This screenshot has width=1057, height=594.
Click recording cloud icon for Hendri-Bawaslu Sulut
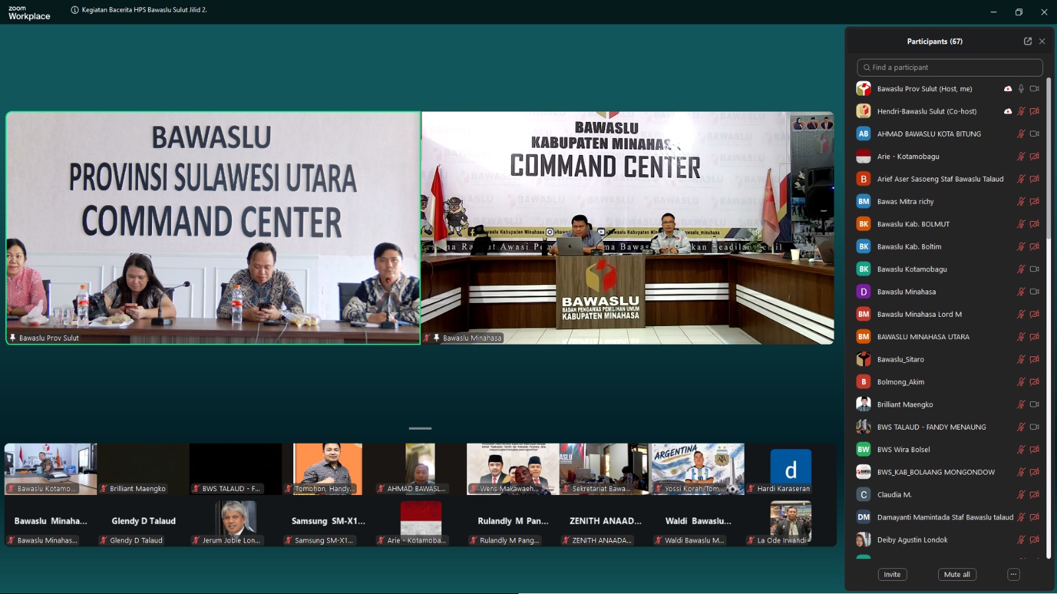point(1008,111)
